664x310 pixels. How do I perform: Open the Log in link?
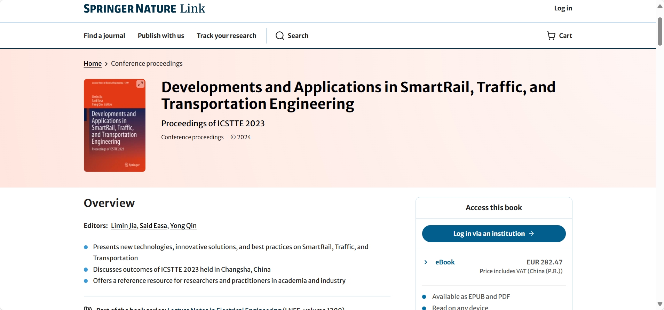tap(563, 8)
